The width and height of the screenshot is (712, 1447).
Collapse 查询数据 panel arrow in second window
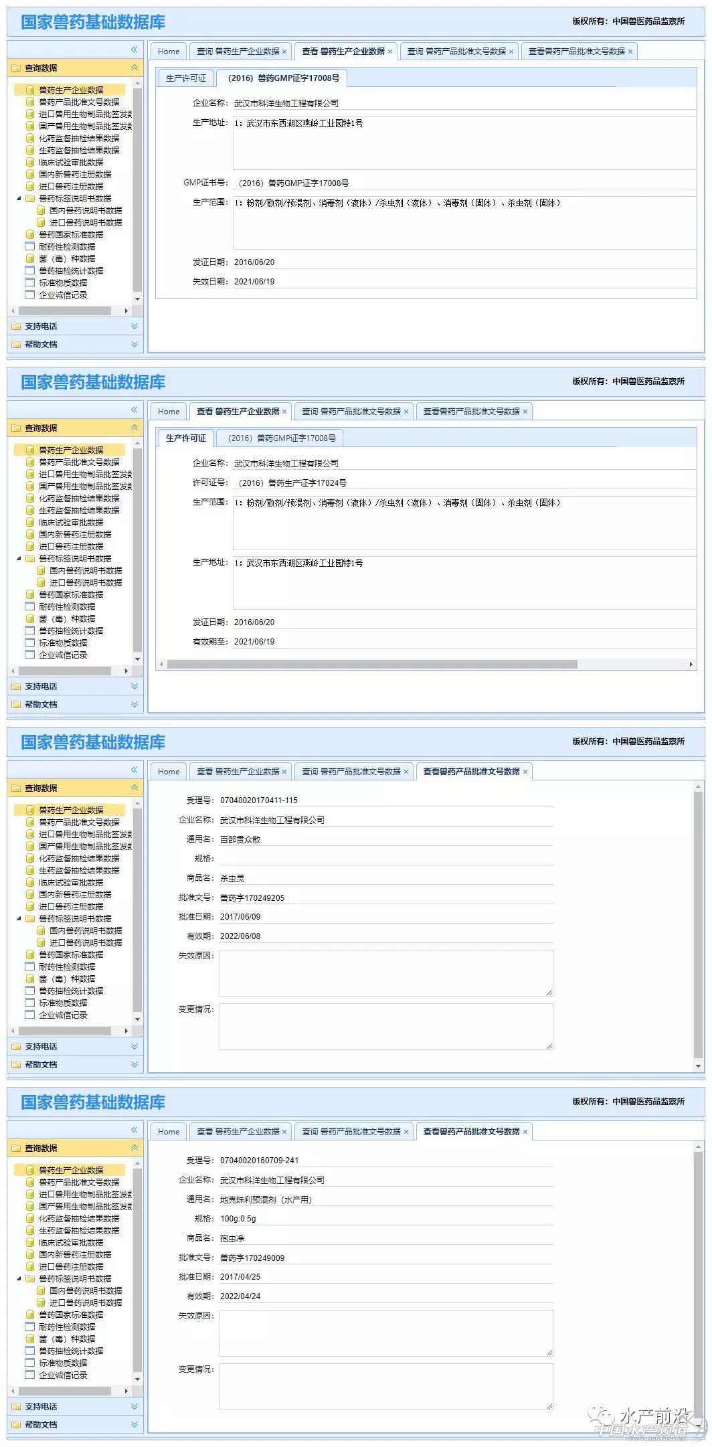point(134,428)
